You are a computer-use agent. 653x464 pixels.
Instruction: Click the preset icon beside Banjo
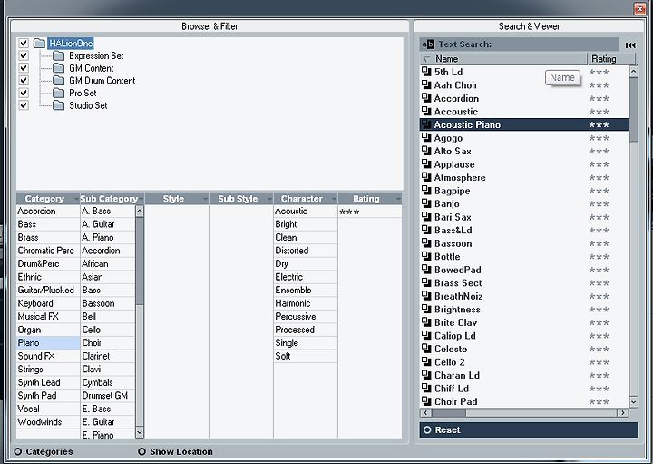(426, 204)
